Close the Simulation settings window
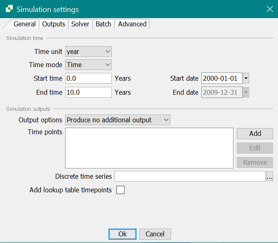The height and width of the screenshot is (243, 278). click(270, 9)
